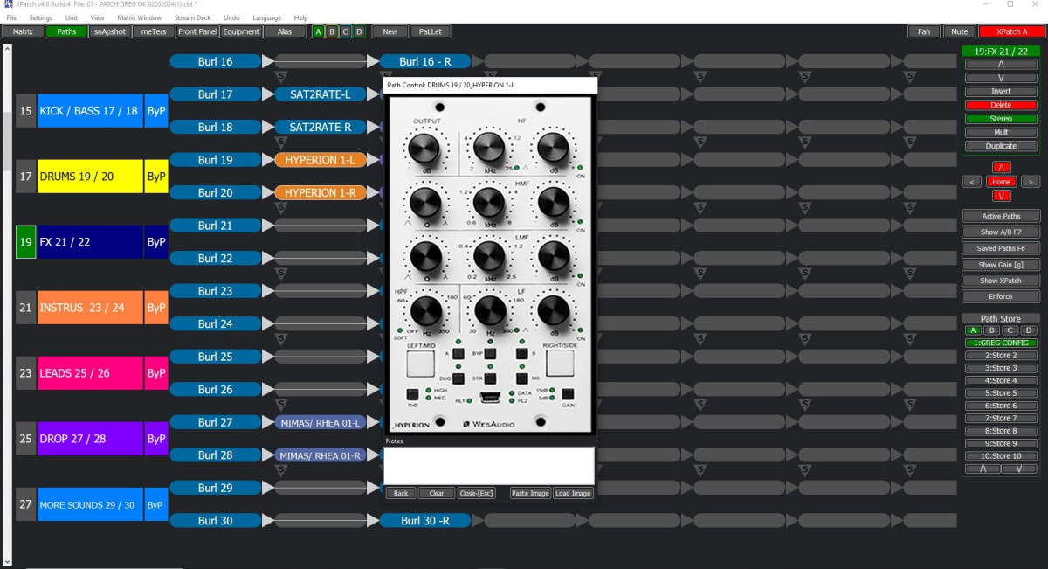Select Path Store bank B
This screenshot has width=1048, height=569.
pyautogui.click(x=990, y=330)
